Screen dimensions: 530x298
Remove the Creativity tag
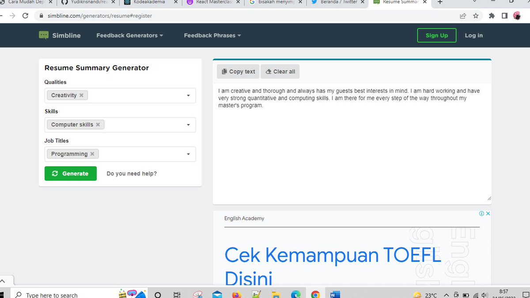pyautogui.click(x=81, y=95)
